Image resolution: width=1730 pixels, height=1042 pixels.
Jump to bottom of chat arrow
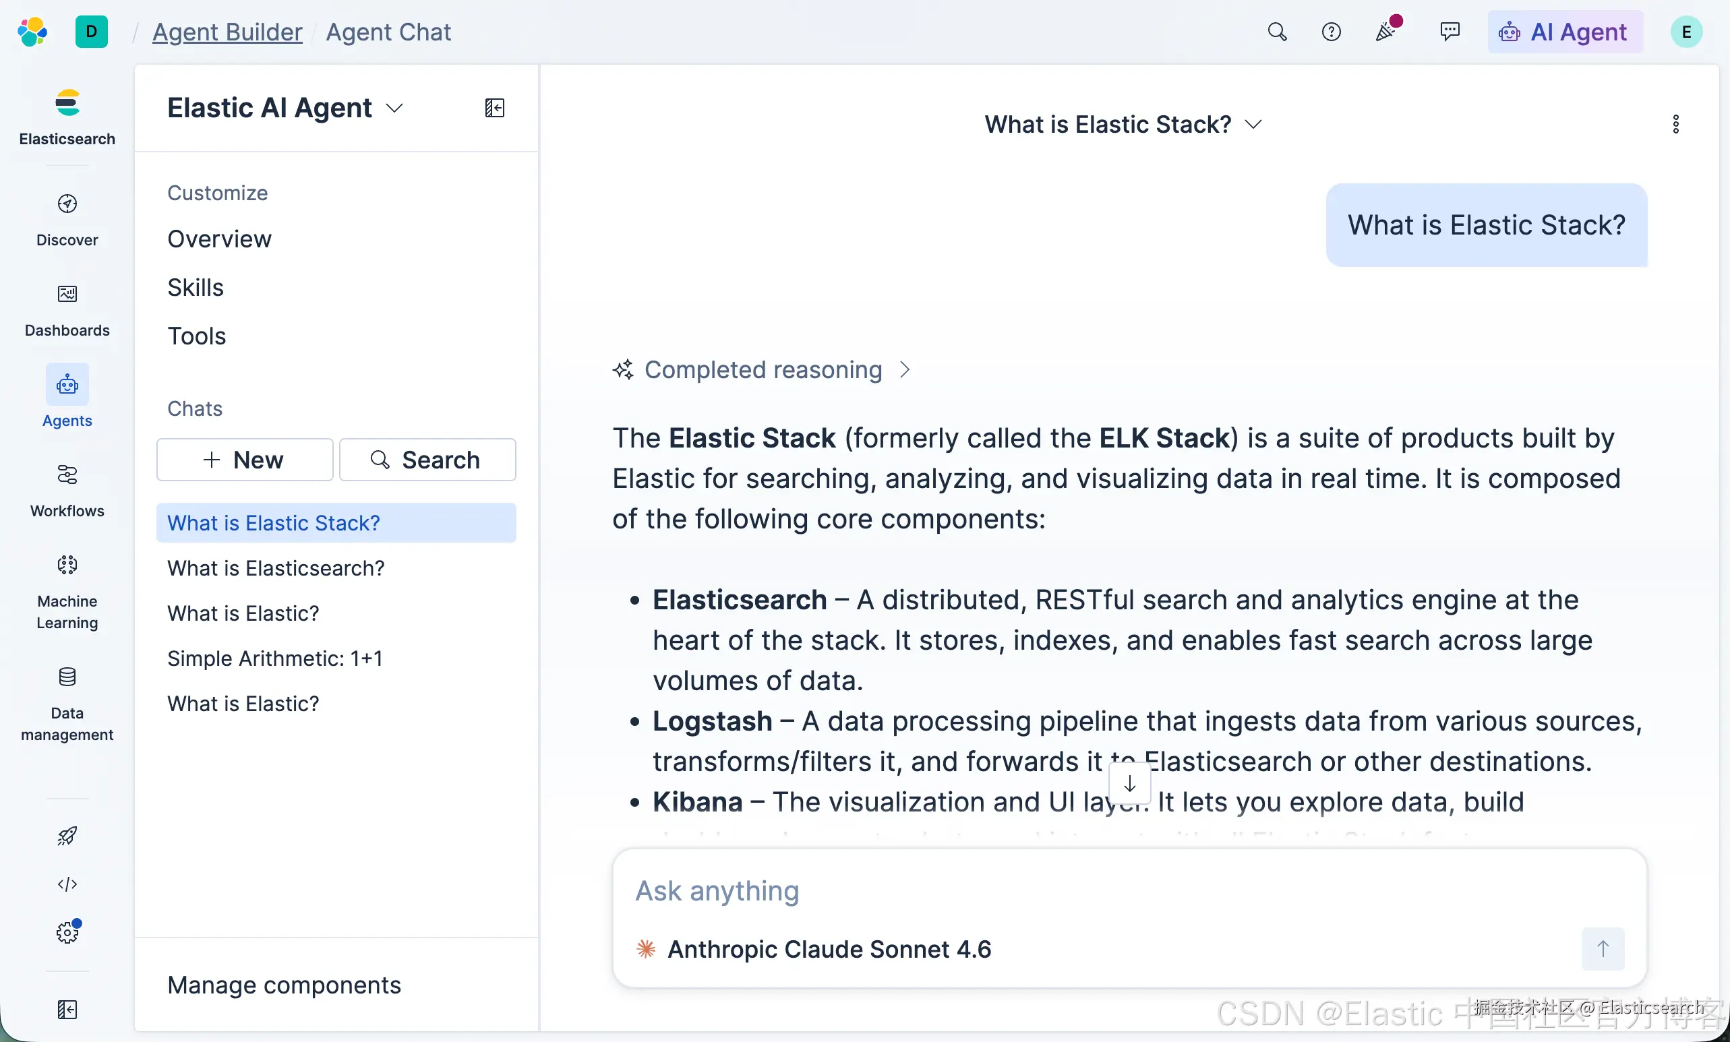1130,784
